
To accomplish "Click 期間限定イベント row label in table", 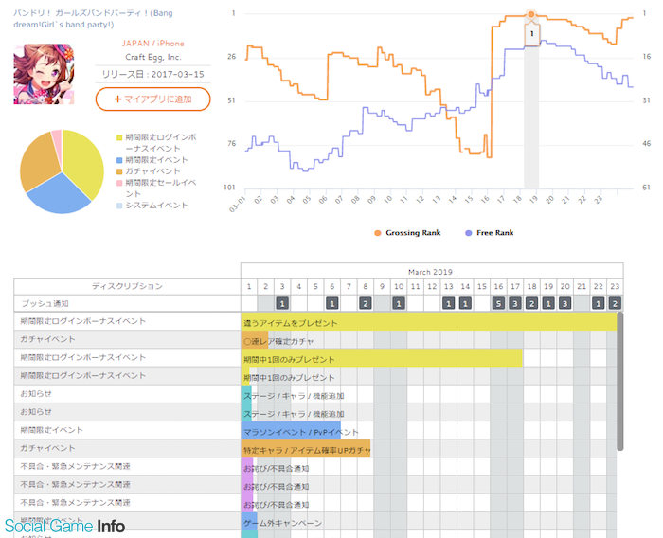I will click(51, 430).
